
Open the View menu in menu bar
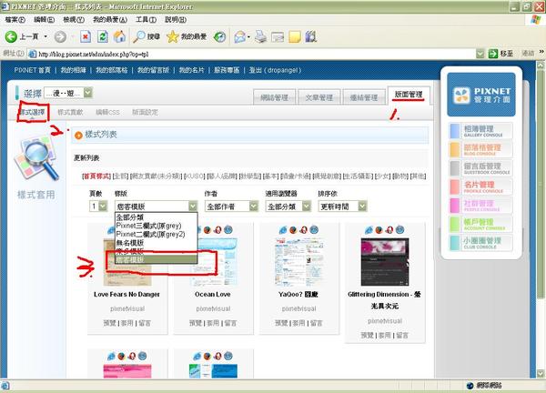(x=74, y=19)
